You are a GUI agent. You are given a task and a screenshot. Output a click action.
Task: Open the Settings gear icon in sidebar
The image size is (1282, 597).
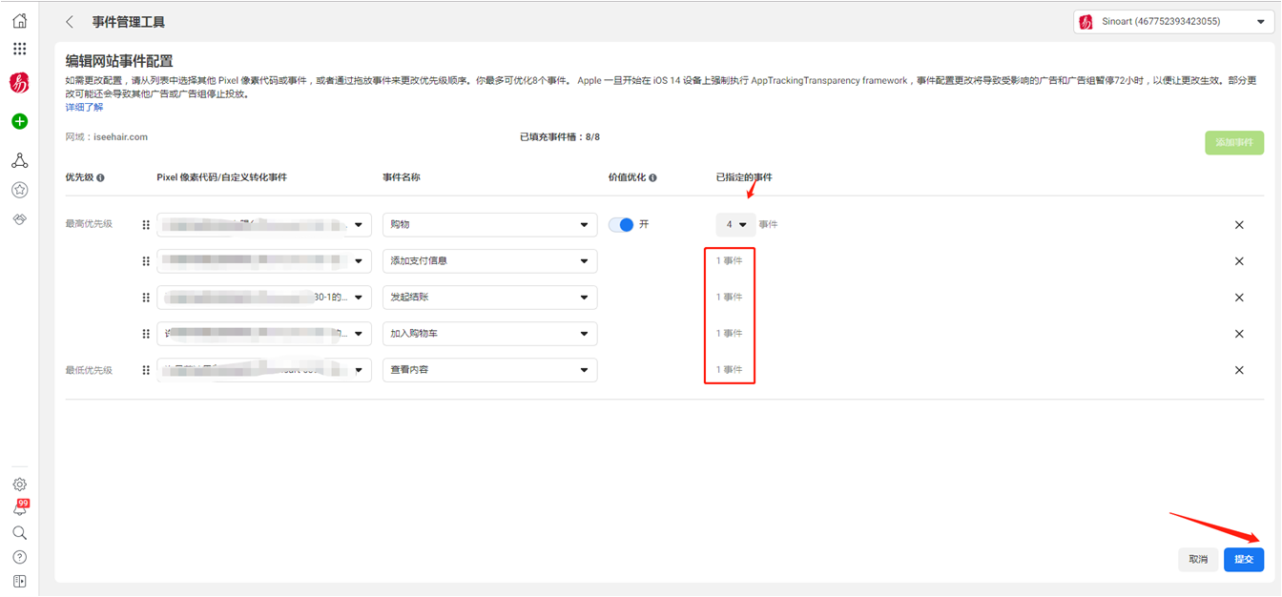19,484
